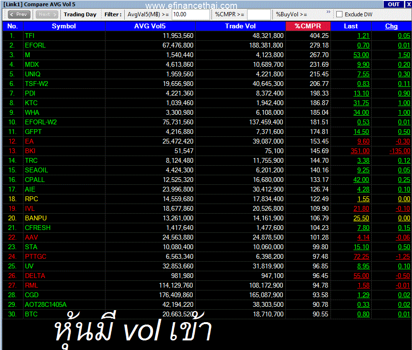412x350 pixels.
Task: Select the IVL symbol
Action: [x=30, y=208]
